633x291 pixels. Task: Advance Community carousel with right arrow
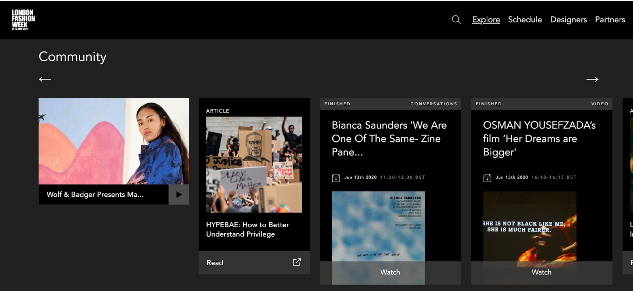point(592,79)
